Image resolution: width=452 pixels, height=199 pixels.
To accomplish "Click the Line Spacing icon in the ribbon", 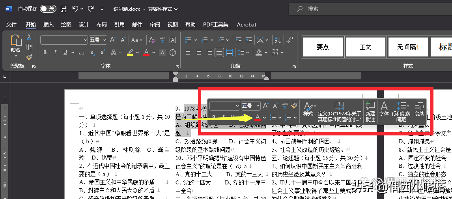I will point(241,53).
